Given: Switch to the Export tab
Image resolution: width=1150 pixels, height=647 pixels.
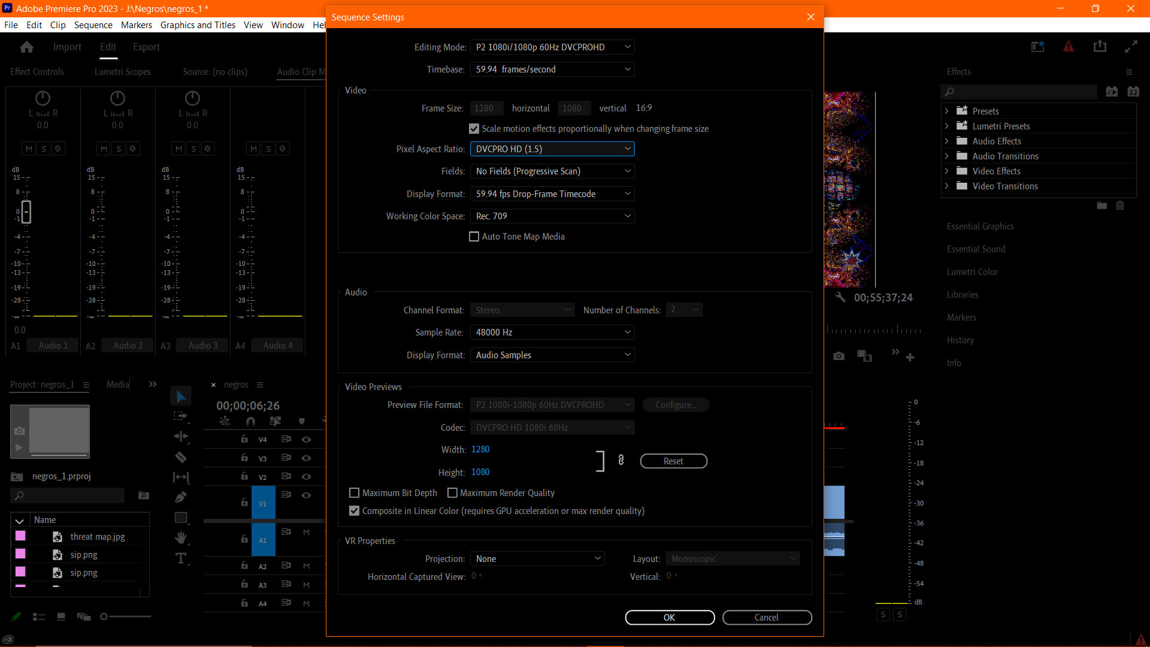Looking at the screenshot, I should click(x=146, y=47).
